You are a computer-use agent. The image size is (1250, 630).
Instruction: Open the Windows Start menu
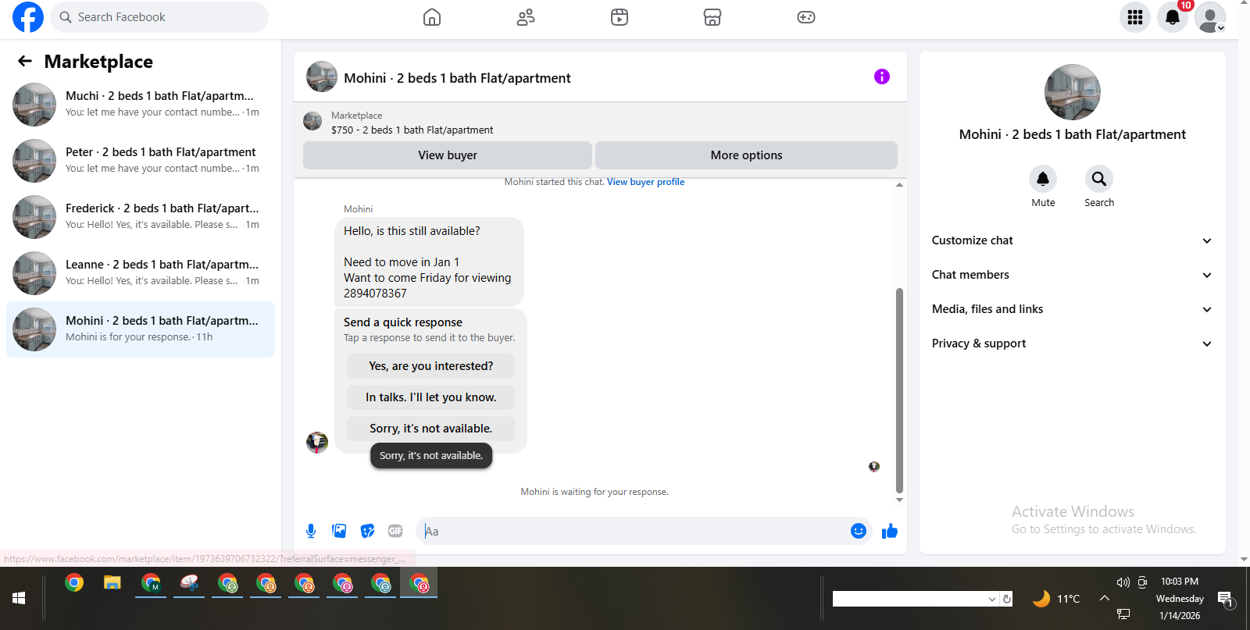[19, 598]
